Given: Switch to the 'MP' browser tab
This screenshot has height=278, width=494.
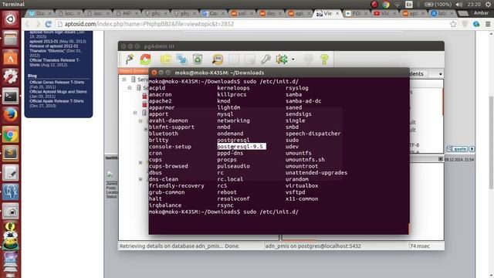Looking at the screenshot, I should coord(127,14).
